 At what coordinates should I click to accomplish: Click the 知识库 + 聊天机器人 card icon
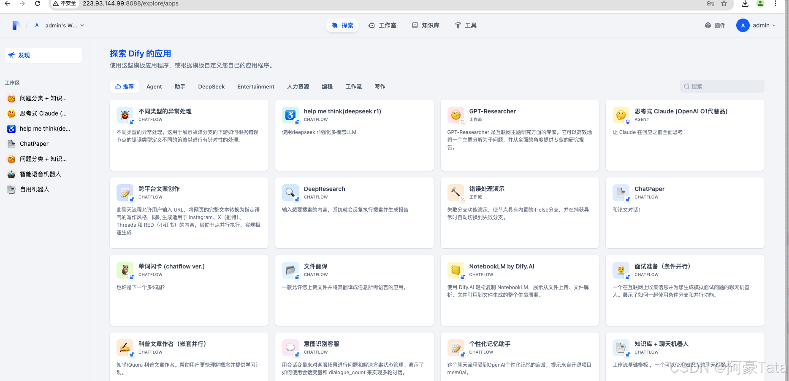[621, 348]
